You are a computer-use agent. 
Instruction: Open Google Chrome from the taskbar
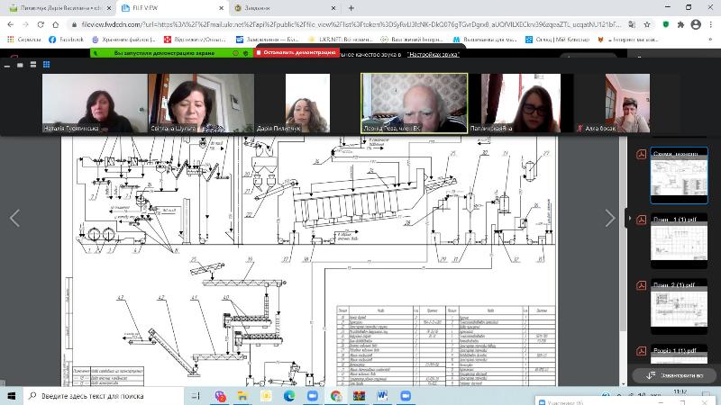(x=335, y=396)
